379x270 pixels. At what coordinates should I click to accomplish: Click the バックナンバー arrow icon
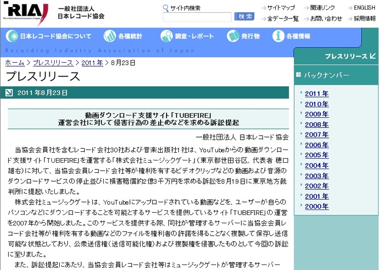(x=299, y=75)
